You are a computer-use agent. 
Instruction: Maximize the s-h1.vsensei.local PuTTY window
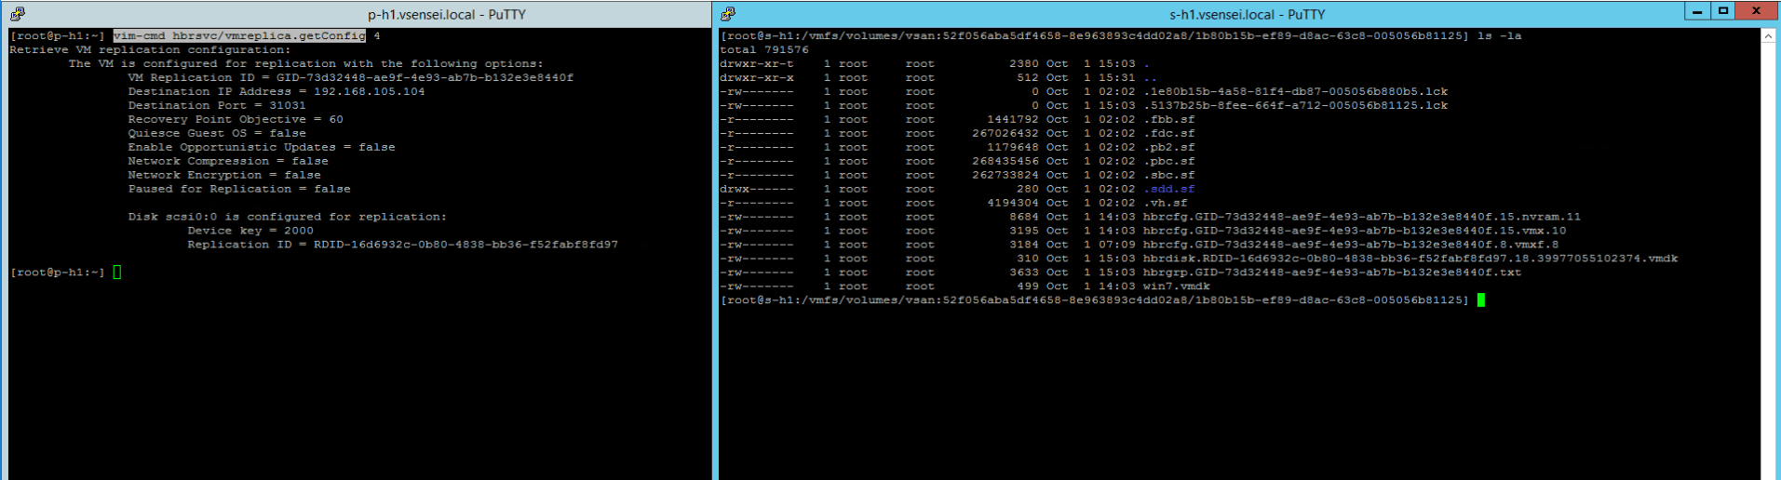pos(1723,11)
